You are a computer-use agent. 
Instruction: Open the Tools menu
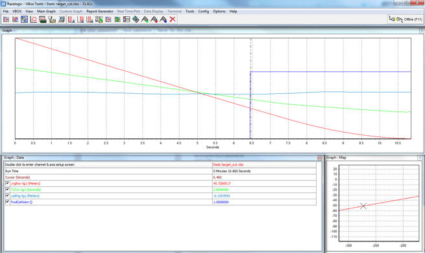189,12
